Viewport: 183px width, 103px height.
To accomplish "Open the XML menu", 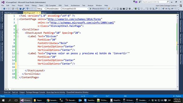I will [60, 5].
